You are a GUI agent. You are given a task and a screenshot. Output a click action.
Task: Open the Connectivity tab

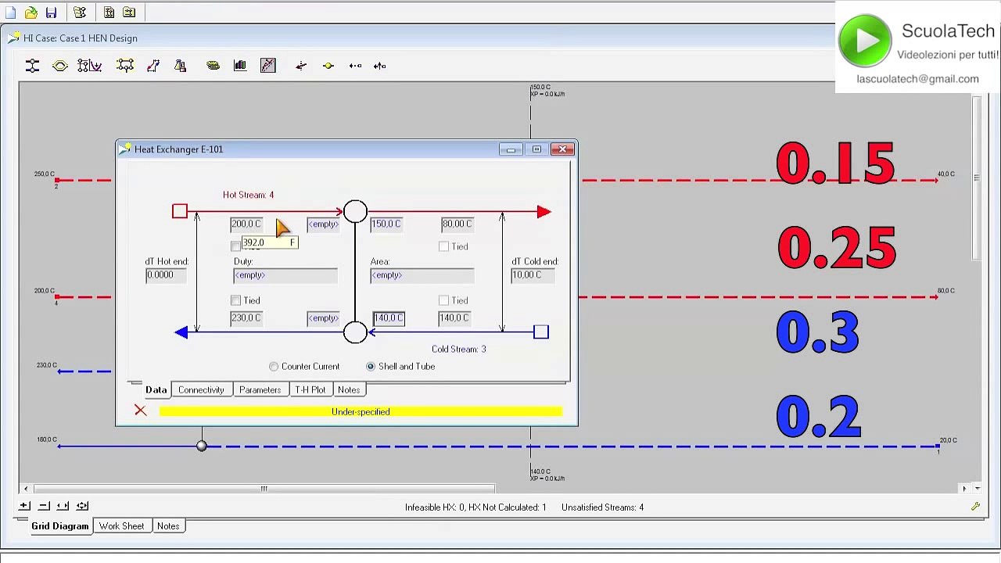point(201,389)
